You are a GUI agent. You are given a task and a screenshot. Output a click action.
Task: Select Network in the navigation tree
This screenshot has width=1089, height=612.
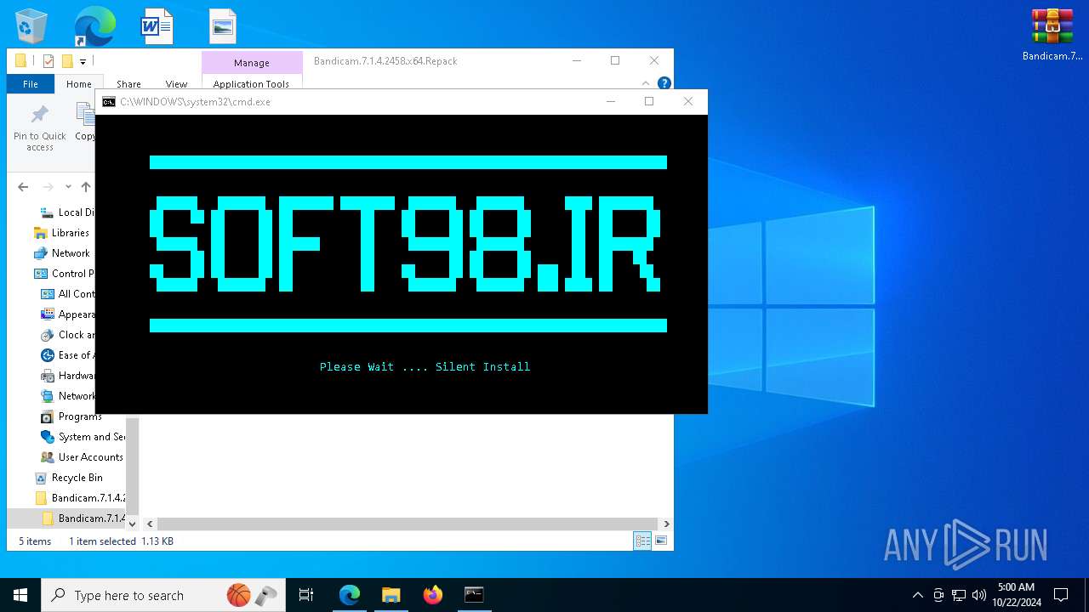coord(62,253)
